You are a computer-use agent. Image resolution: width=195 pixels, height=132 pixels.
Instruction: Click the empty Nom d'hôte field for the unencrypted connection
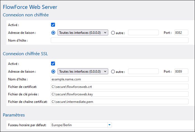(x=119, y=40)
